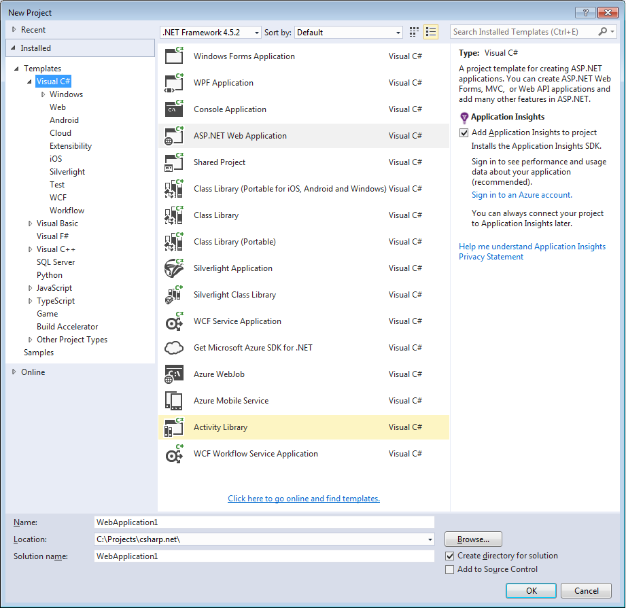Collapse the Templates tree node
626x608 pixels.
point(16,69)
